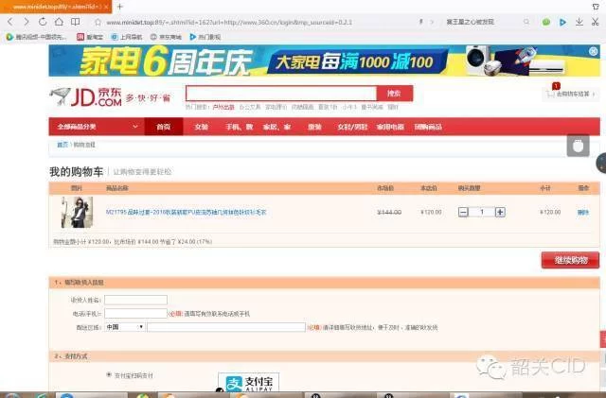606x398 pixels.
Task: Click the gray floating bag icon
Action: click(x=578, y=145)
